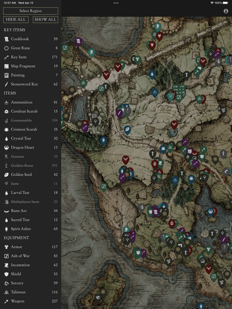Tap the Spirit Ashes count 65

pos(56,229)
